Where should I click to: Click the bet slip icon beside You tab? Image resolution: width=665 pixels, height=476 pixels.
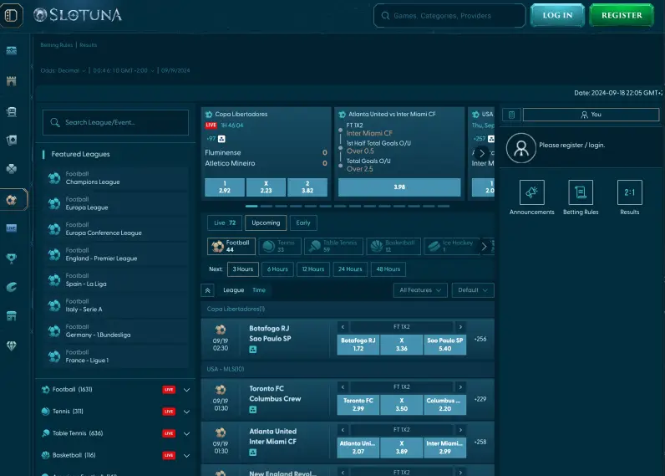(511, 115)
